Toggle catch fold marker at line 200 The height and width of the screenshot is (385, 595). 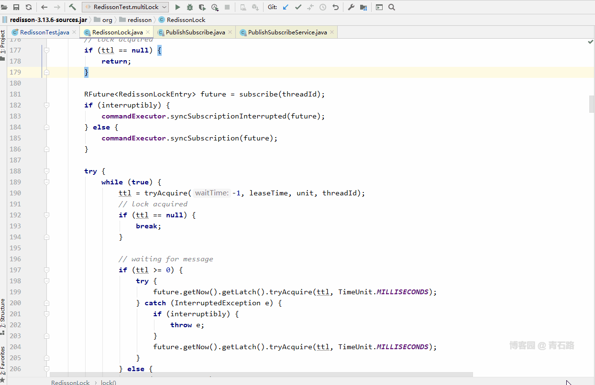pos(47,303)
